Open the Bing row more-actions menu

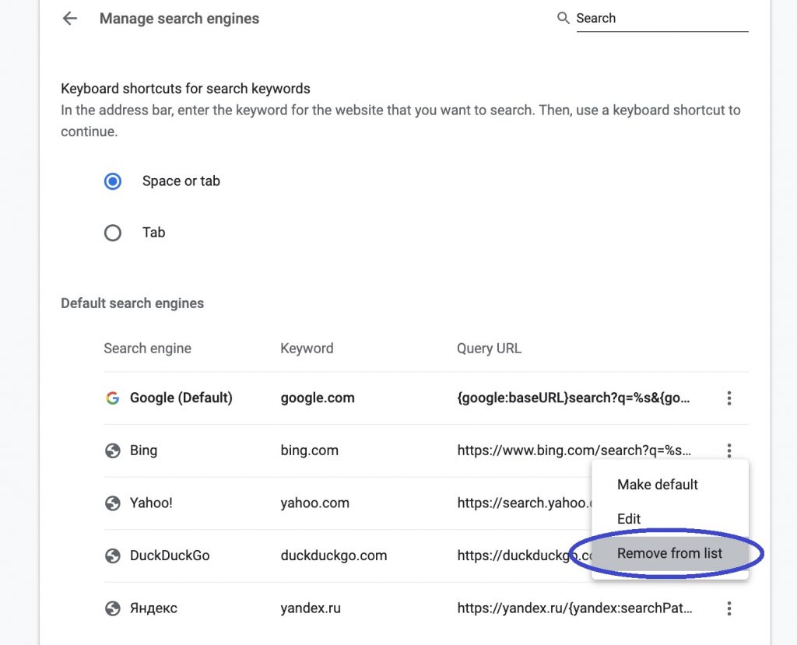coord(729,450)
